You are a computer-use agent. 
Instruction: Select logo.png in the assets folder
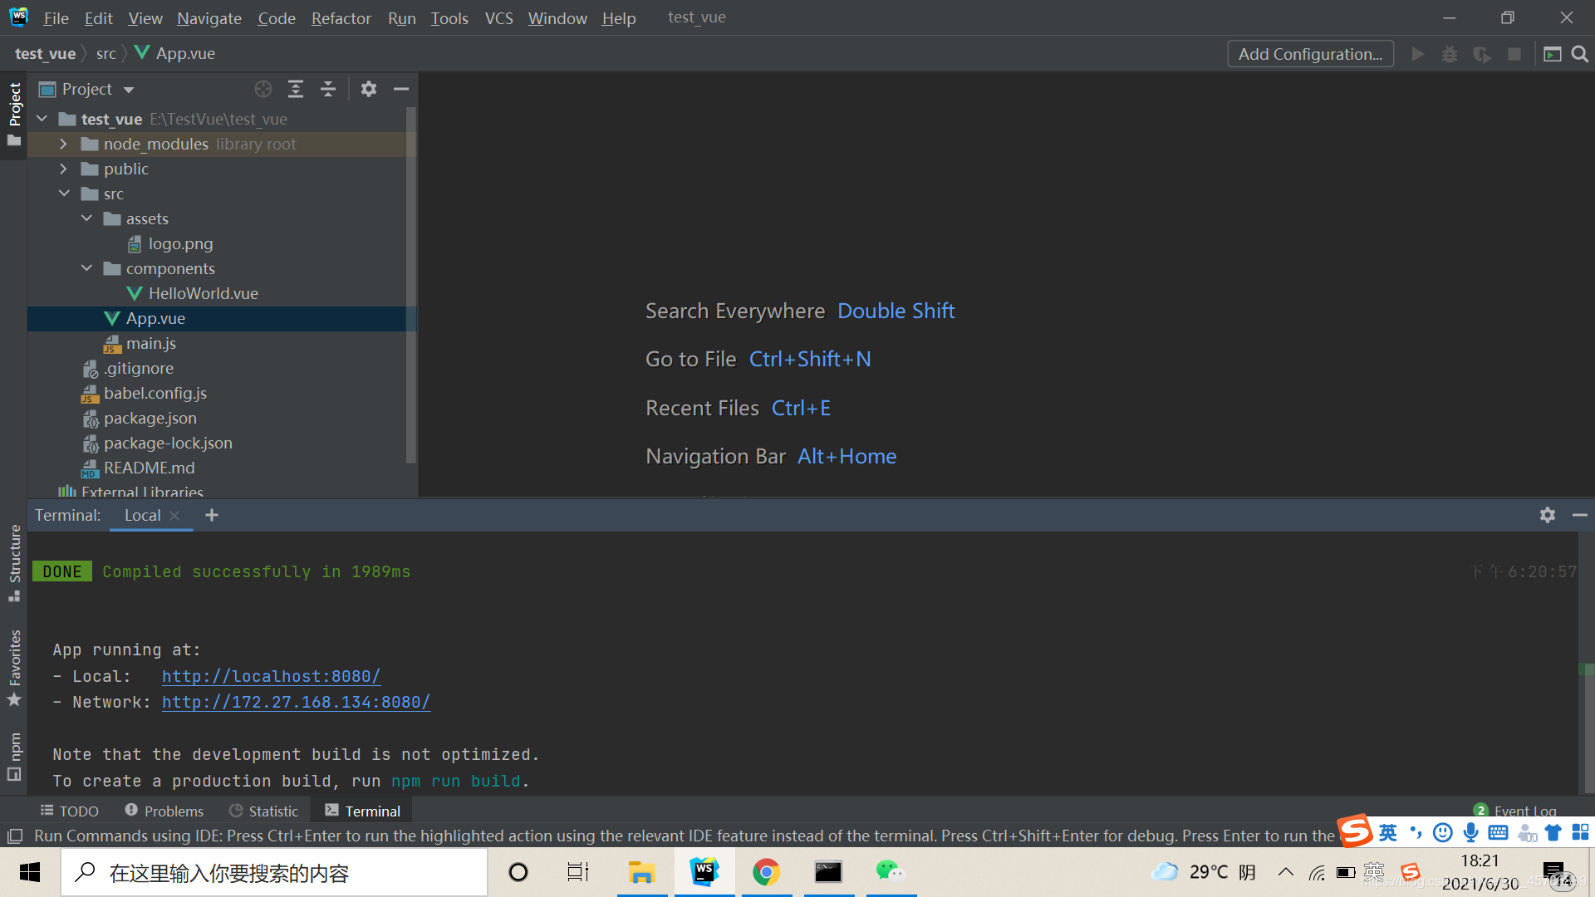180,243
